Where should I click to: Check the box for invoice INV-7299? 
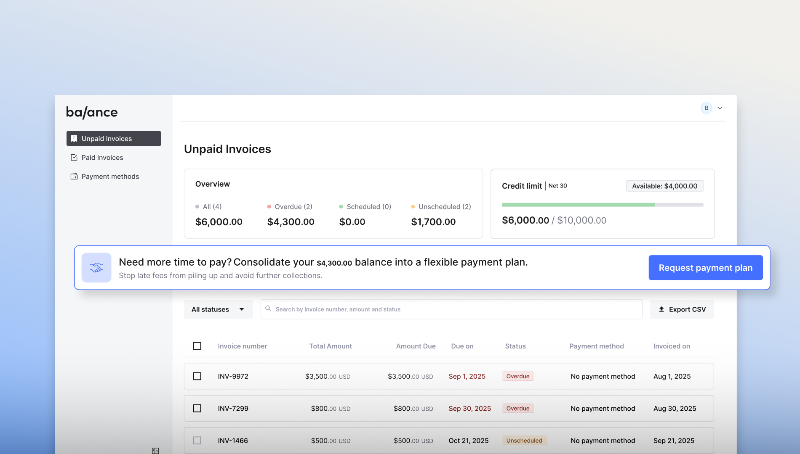(x=197, y=409)
